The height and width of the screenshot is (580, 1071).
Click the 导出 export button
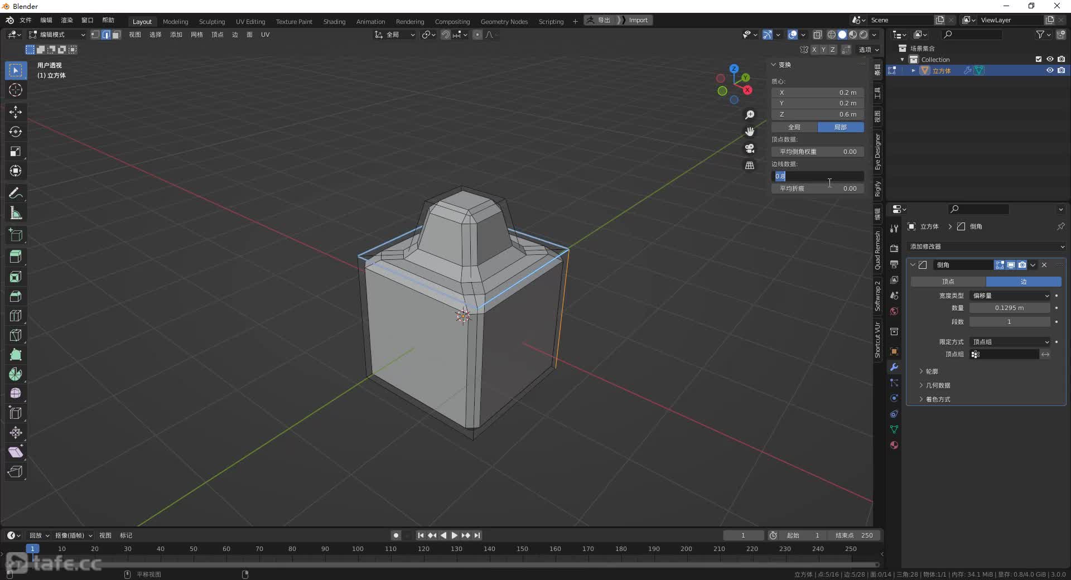tap(599, 20)
